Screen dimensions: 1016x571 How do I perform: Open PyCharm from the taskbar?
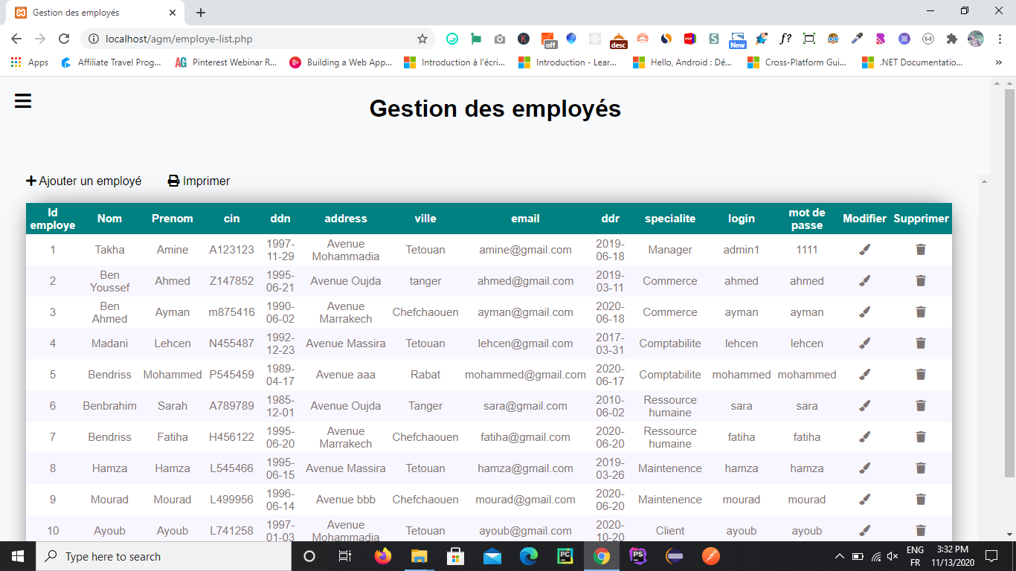point(565,556)
